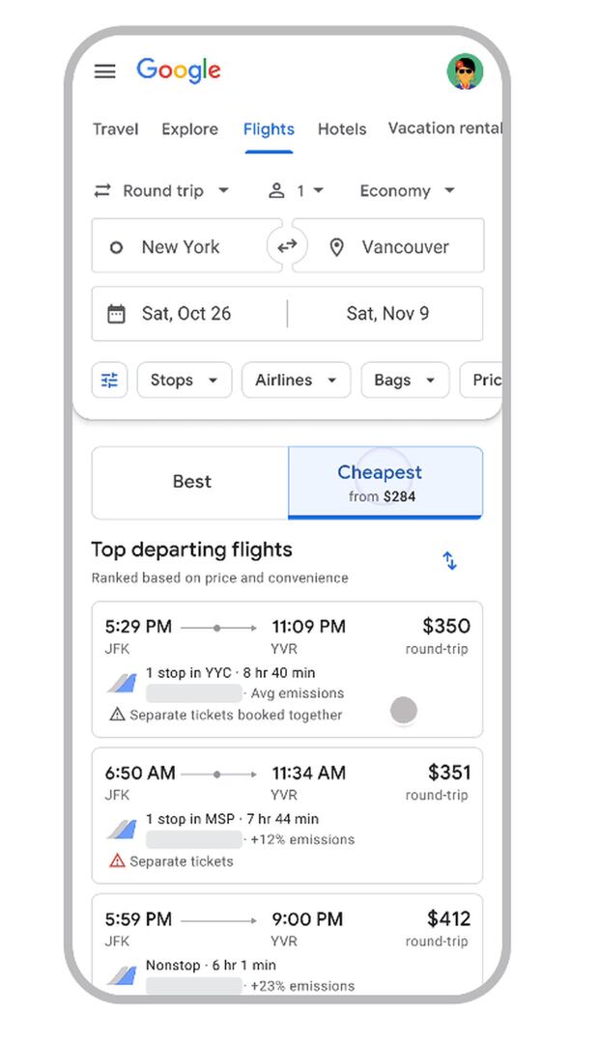Open the all filters icon
The height and width of the screenshot is (1042, 599).
pos(109,380)
